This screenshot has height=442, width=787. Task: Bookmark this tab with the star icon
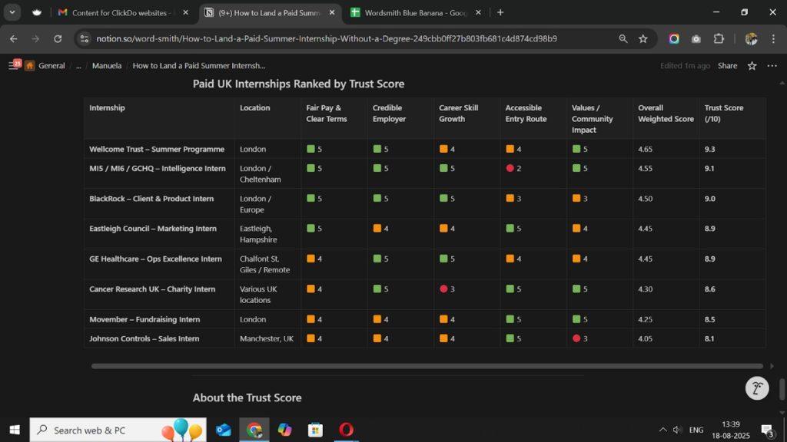pos(643,38)
